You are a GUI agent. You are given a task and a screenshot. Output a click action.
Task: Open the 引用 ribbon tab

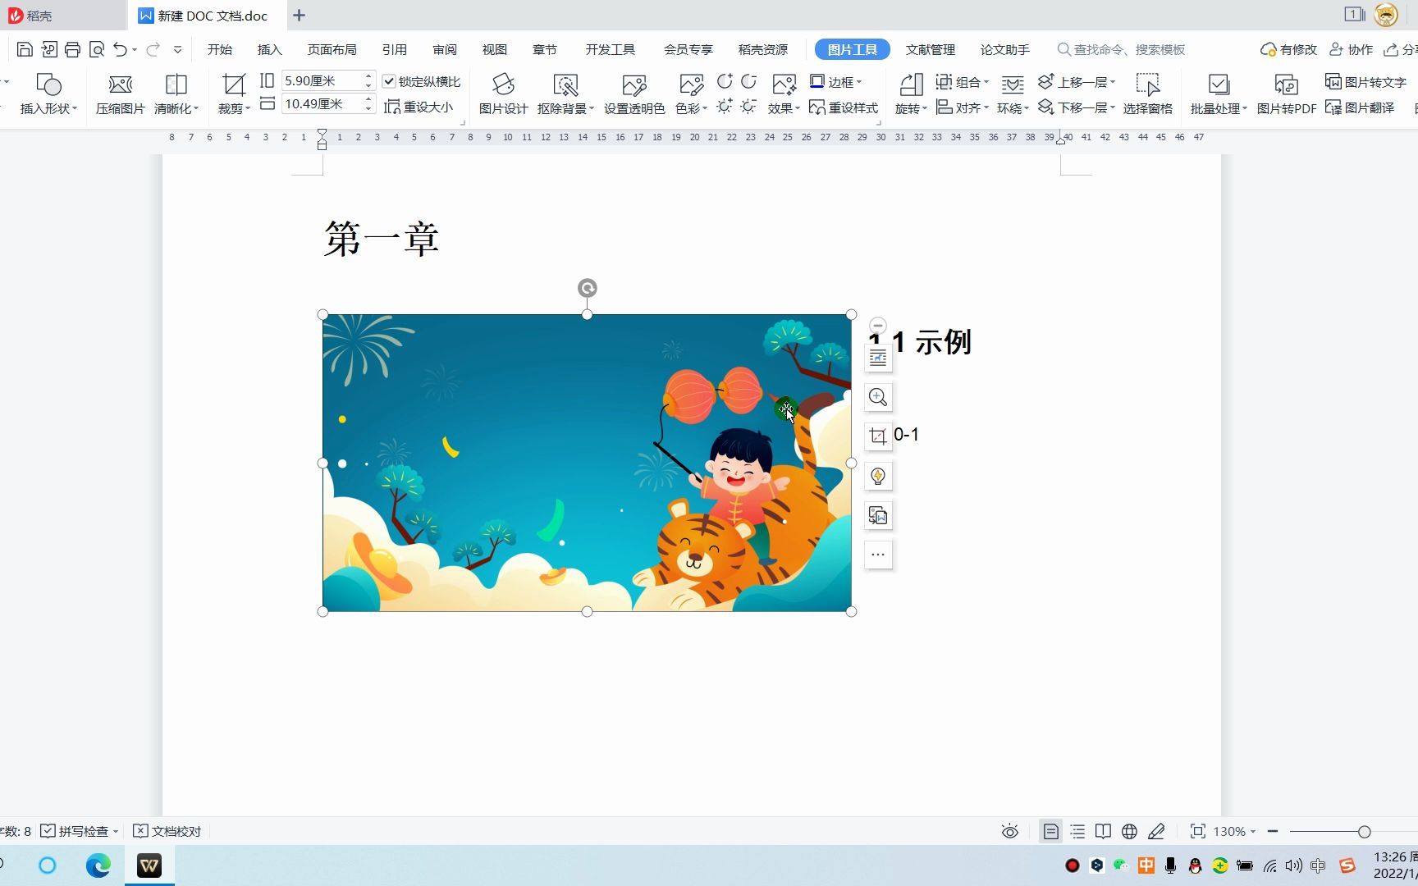click(x=394, y=49)
